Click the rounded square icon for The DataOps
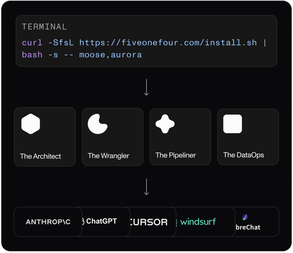 pyautogui.click(x=232, y=124)
